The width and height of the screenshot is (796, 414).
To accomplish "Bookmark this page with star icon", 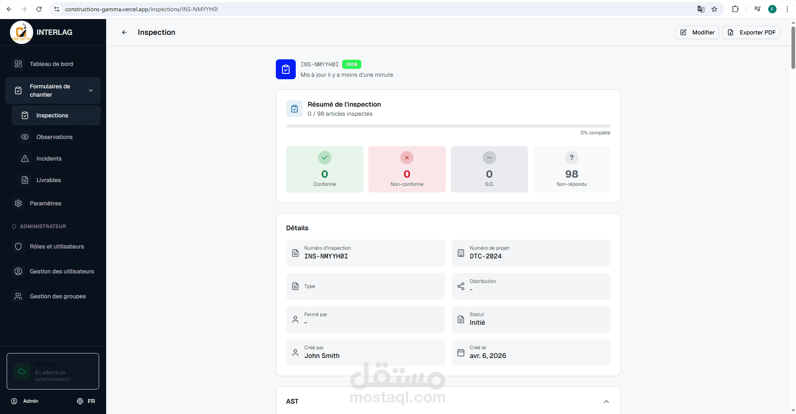I will (714, 9).
